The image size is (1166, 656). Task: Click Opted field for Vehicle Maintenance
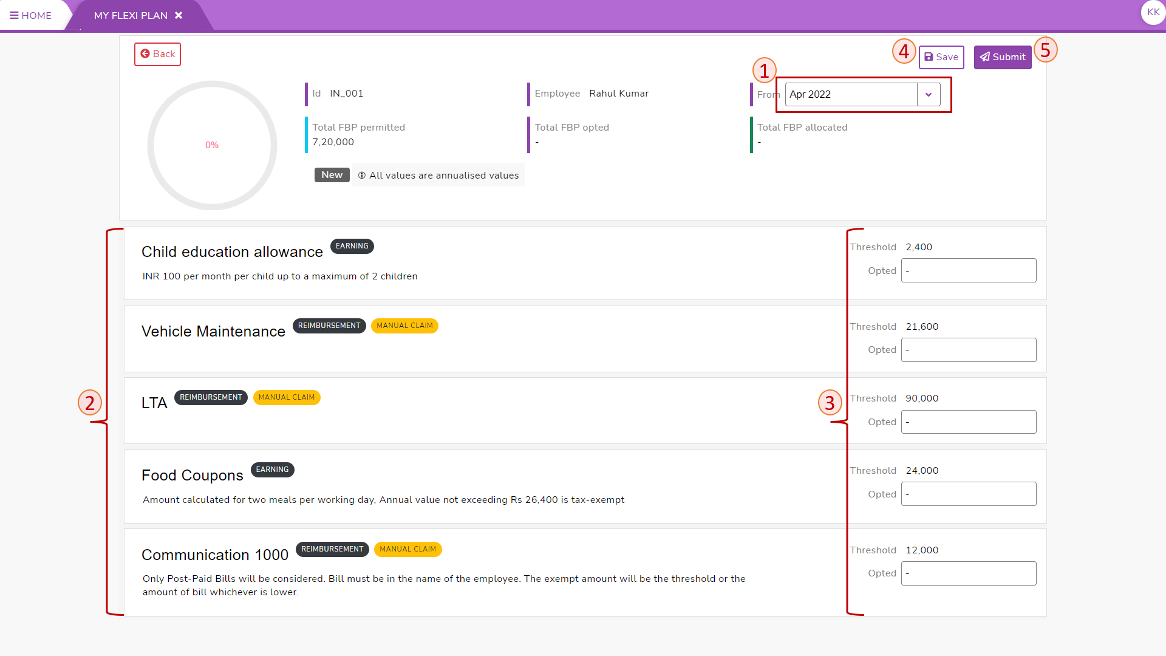pyautogui.click(x=968, y=350)
